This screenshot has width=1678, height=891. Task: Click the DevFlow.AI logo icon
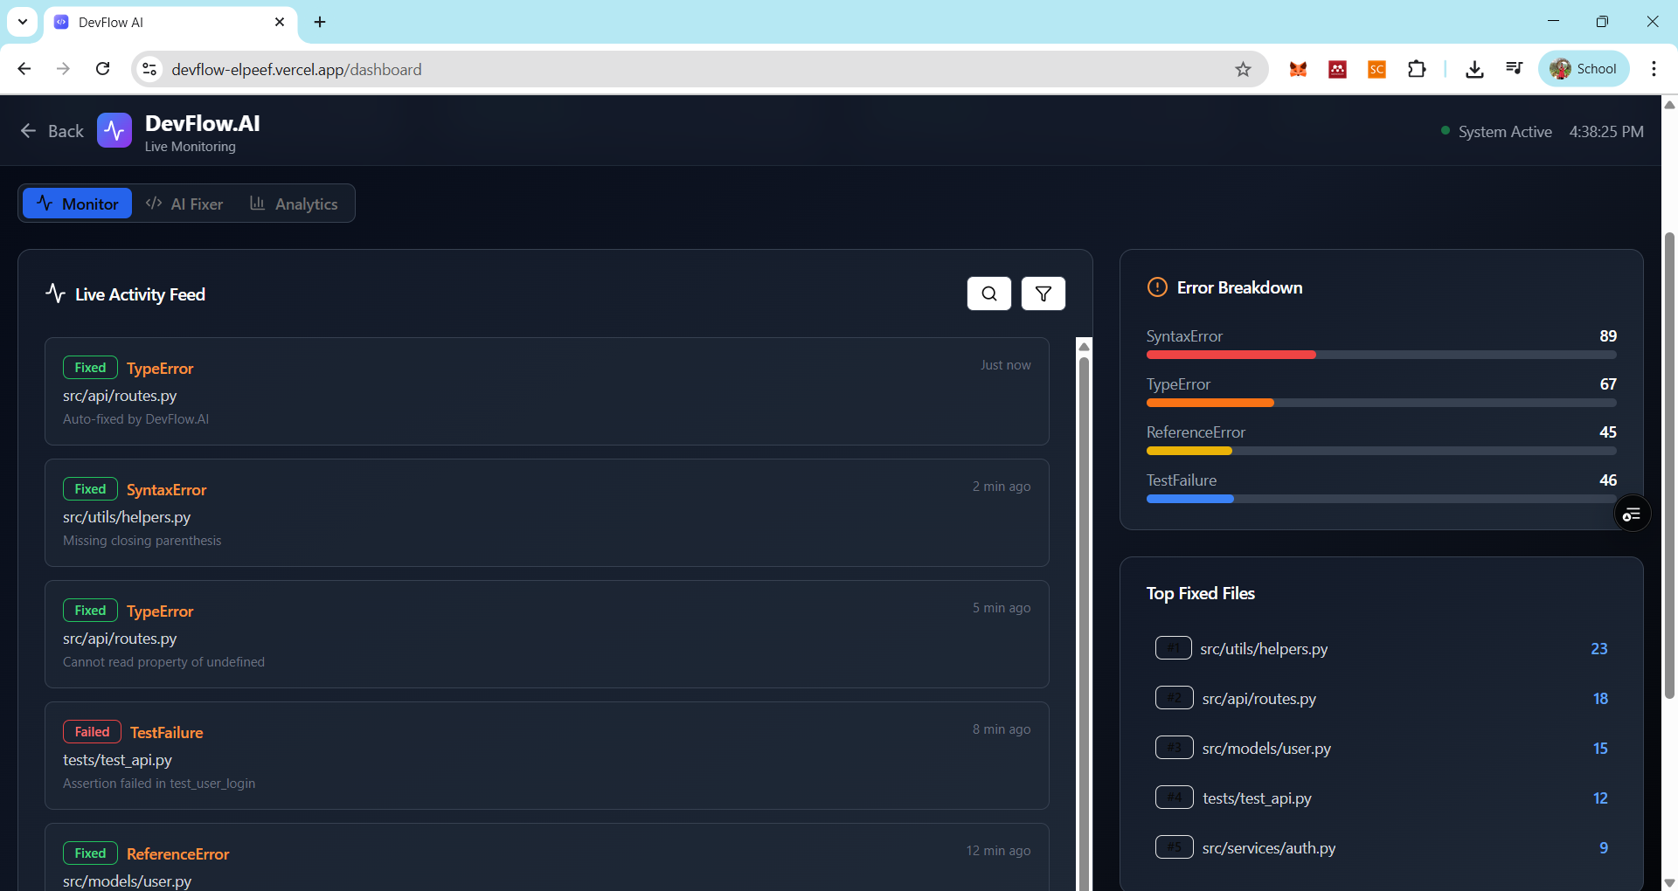[114, 131]
